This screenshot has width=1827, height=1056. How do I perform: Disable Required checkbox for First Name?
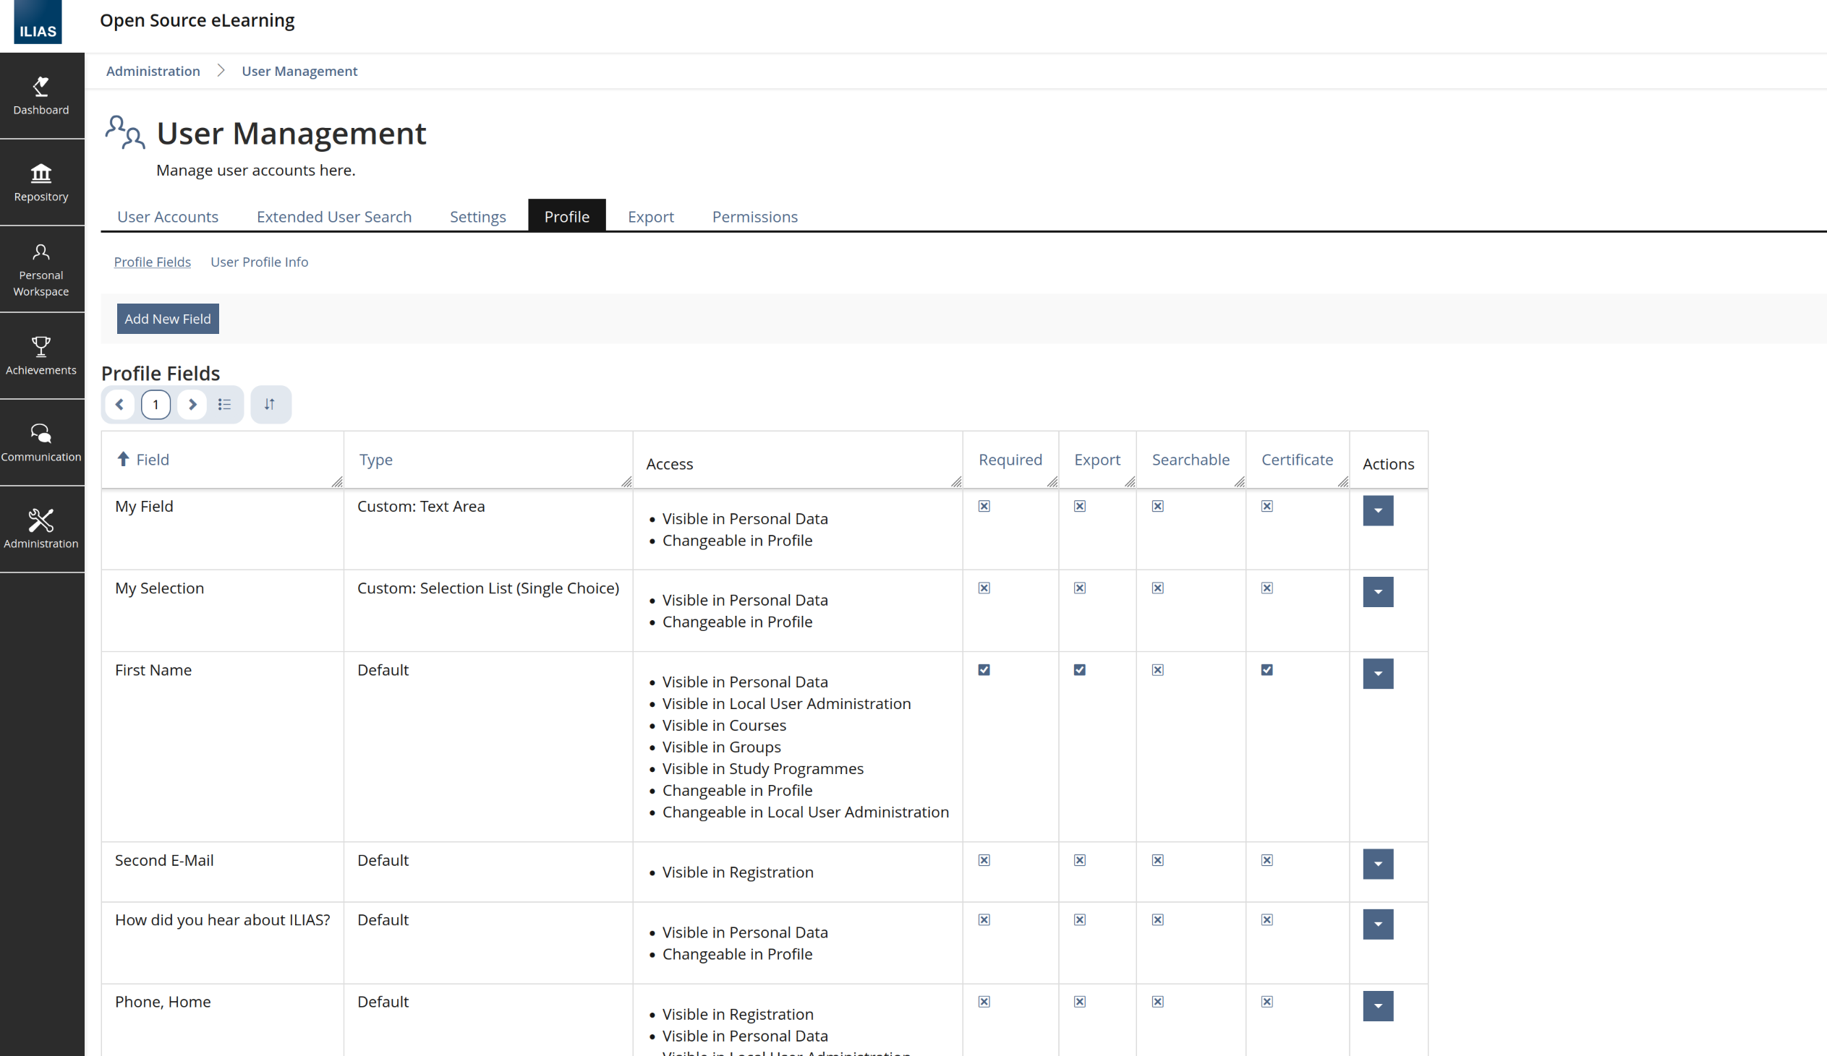[984, 670]
